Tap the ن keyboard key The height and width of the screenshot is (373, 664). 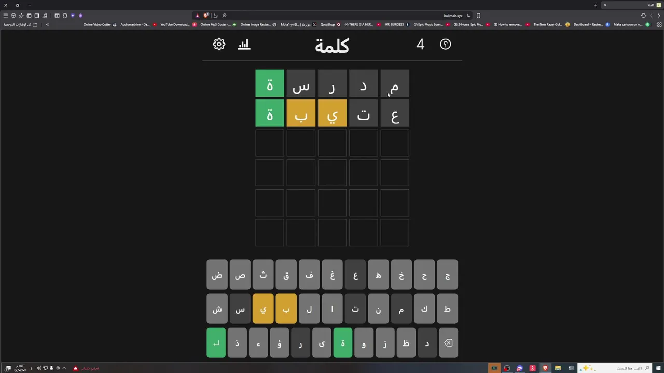(x=378, y=309)
